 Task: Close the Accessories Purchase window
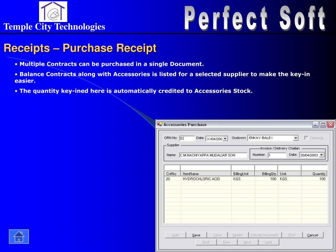(330, 124)
